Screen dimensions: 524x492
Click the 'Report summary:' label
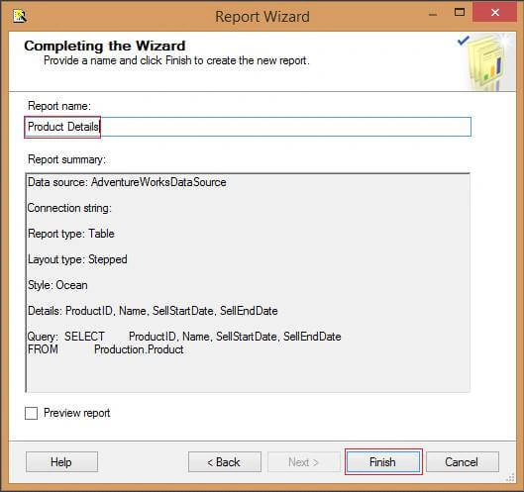point(66,159)
